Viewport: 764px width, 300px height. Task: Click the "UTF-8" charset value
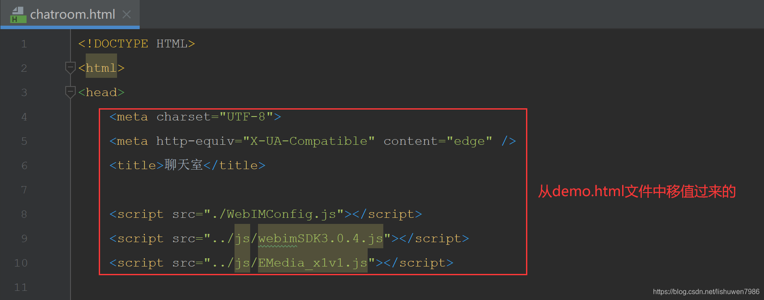coord(250,117)
